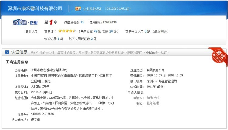228x130 pixels.
Task: Click the 线下交易凭证数 count 2
Action: [92, 39]
